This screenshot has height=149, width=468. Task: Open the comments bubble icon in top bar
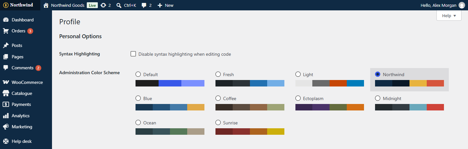pyautogui.click(x=144, y=5)
